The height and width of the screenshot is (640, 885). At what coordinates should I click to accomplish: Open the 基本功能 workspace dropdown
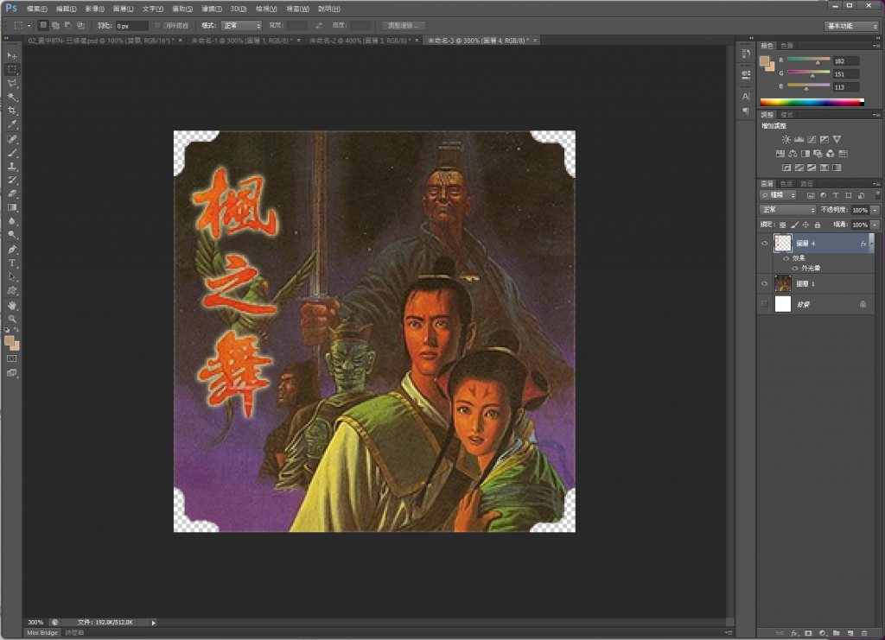(x=851, y=26)
